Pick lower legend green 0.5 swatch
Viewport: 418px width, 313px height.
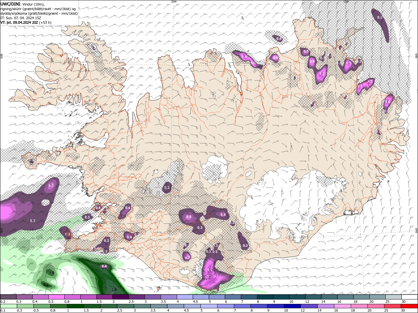pyautogui.click(x=41, y=306)
